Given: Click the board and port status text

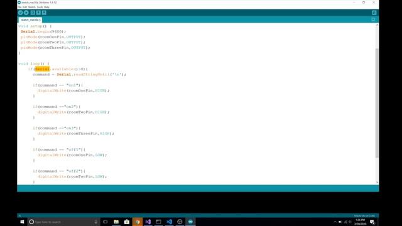Looking at the screenshot, I should (364, 216).
